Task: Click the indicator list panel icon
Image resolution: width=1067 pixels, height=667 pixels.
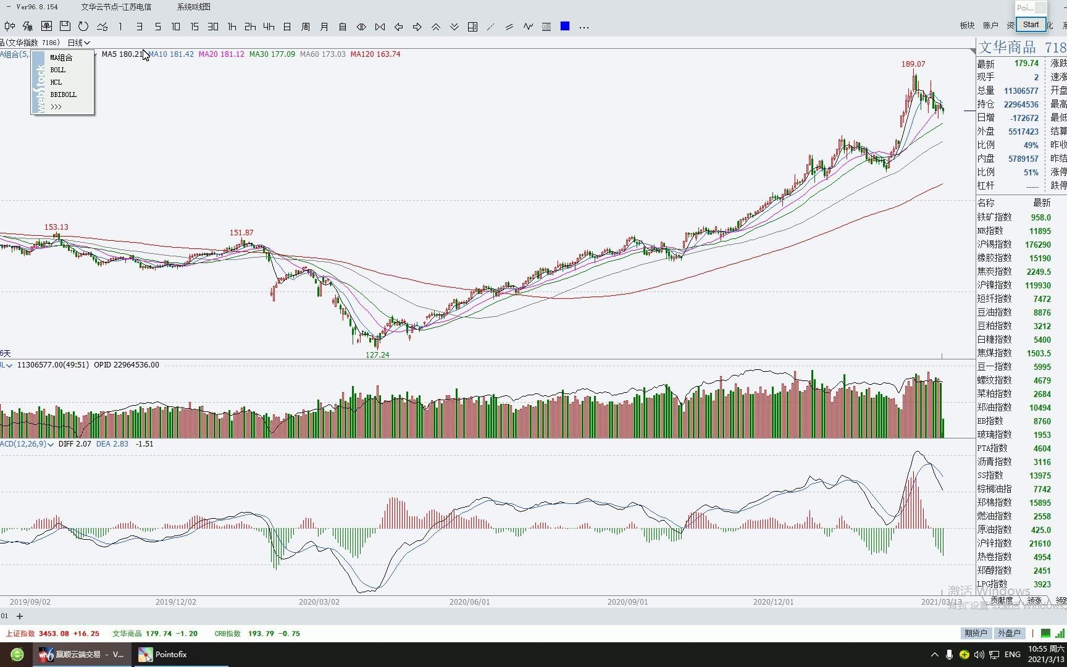Action: pos(546,27)
